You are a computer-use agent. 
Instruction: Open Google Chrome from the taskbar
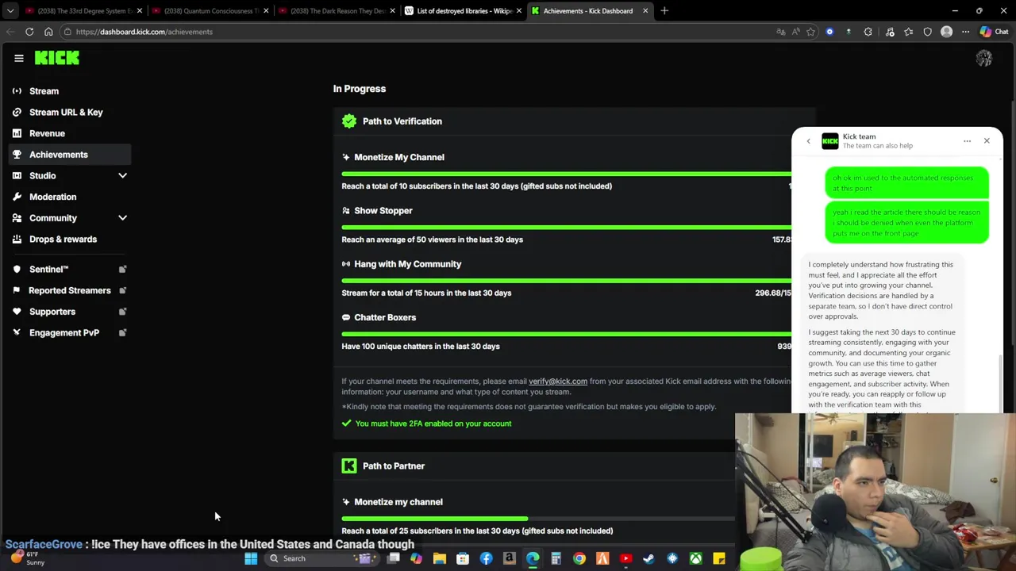click(x=579, y=558)
